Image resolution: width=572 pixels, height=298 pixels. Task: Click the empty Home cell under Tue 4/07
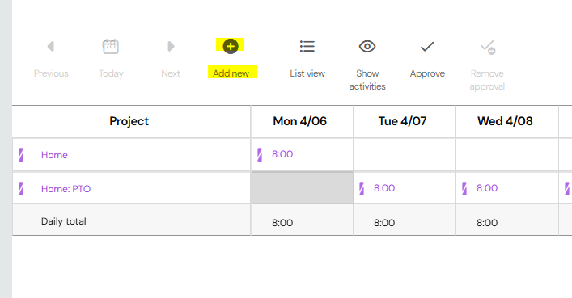[x=405, y=154]
